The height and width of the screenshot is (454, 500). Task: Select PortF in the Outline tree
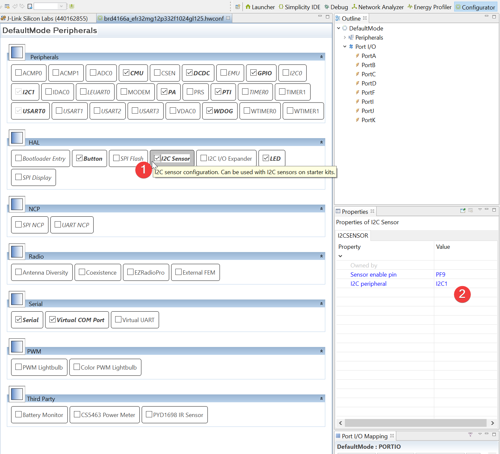pos(368,93)
